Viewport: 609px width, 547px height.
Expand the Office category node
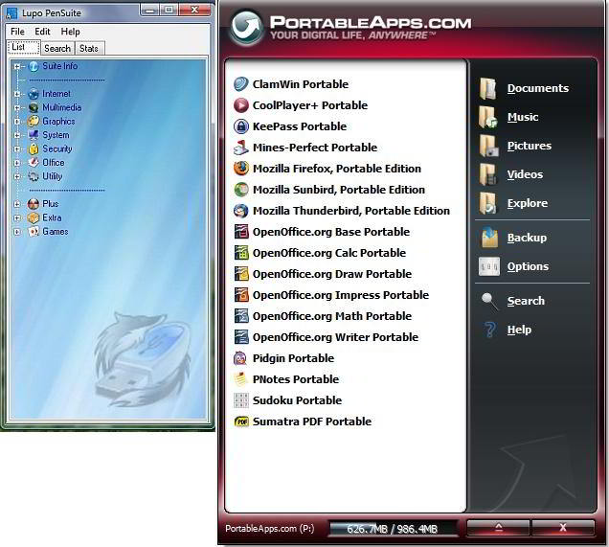coord(16,163)
